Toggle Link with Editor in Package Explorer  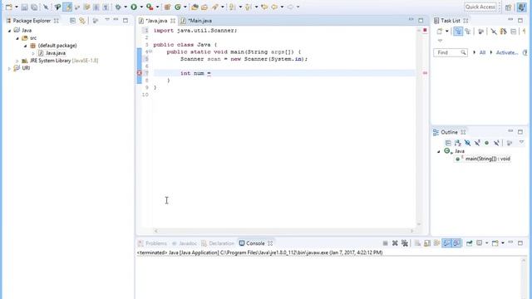pyautogui.click(x=82, y=21)
